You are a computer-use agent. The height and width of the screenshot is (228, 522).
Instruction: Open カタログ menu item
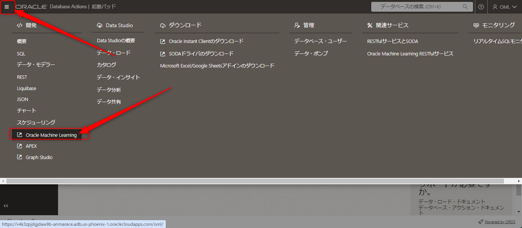click(107, 65)
